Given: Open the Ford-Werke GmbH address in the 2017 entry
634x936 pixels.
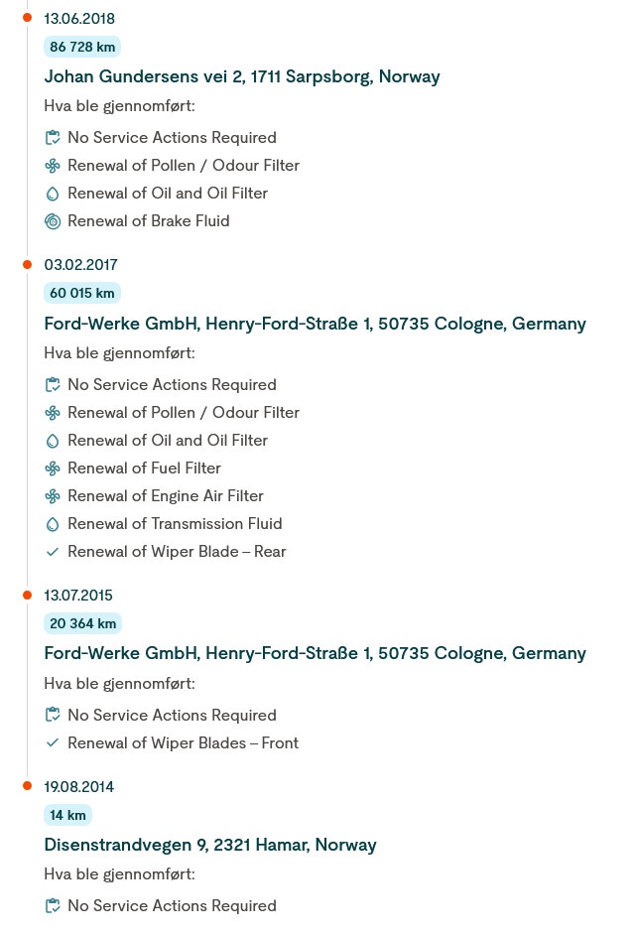Looking at the screenshot, I should [315, 325].
